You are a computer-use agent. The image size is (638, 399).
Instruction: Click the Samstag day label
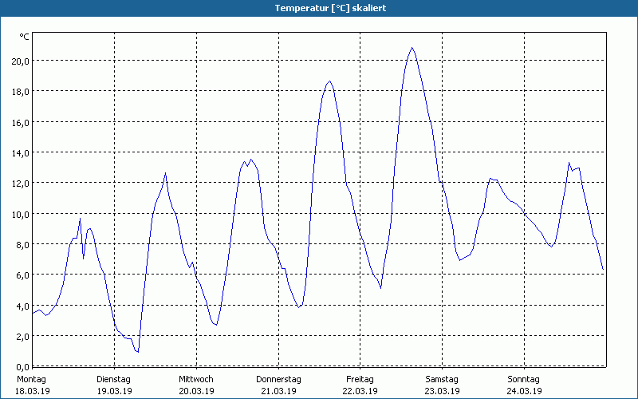(442, 379)
